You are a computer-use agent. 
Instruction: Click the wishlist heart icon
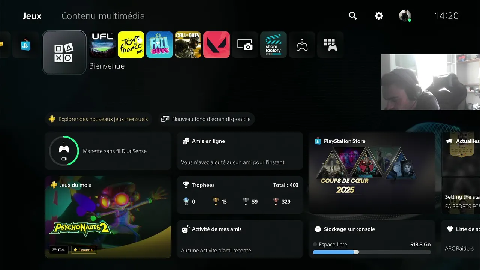(x=450, y=229)
